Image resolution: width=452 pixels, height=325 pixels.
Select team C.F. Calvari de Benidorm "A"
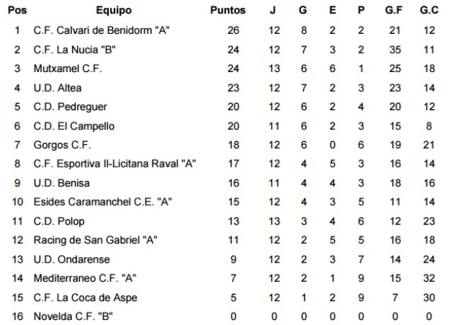(x=102, y=30)
